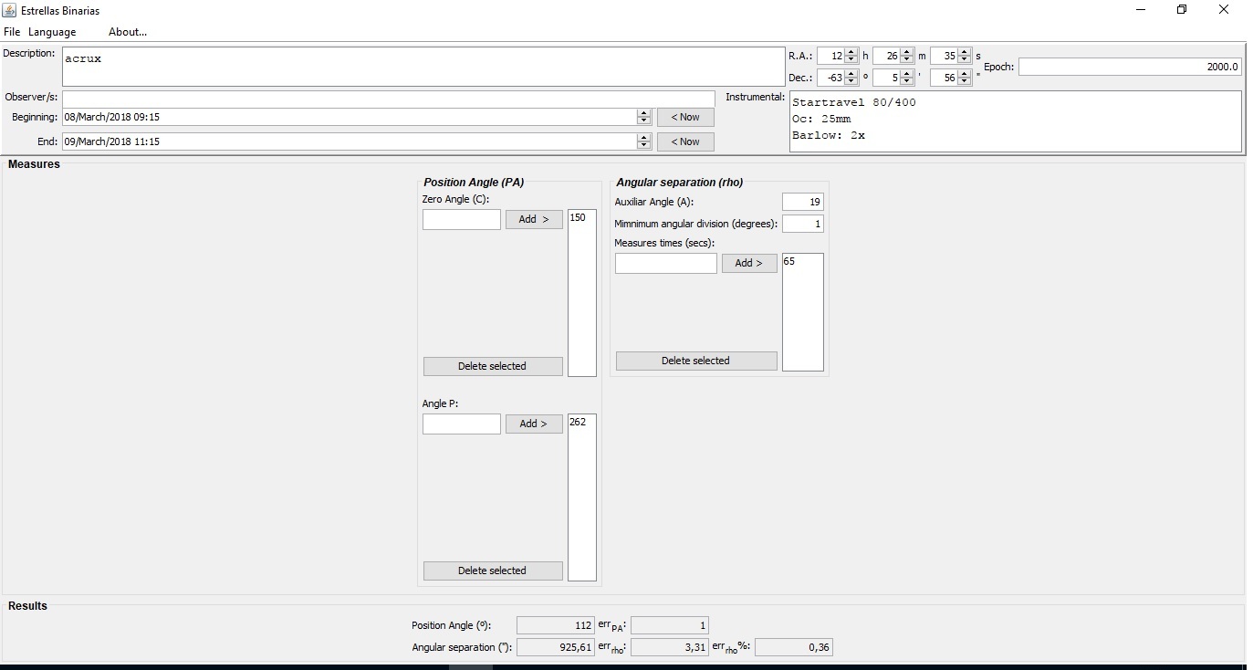Set Beginning to now with < Now button
Viewport: 1253px width, 670px height.
pyautogui.click(x=685, y=117)
